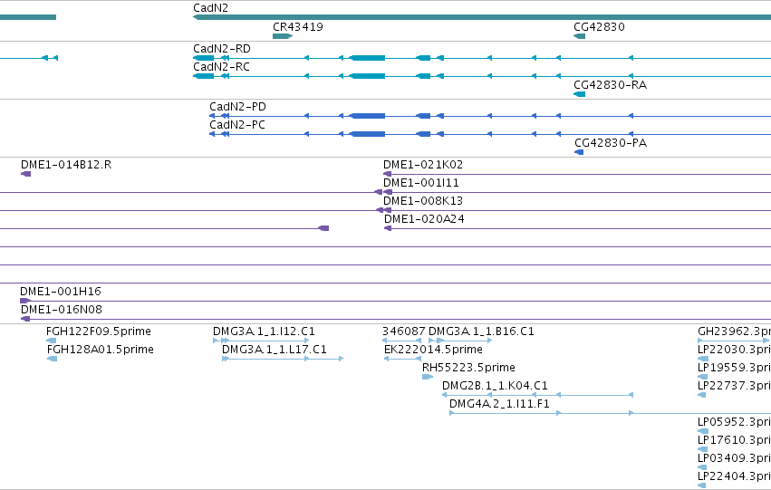Click the CadN2-PD protein label

pos(237,107)
